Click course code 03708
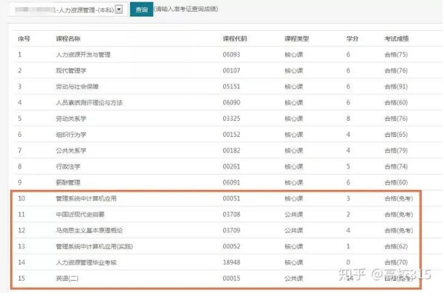This screenshot has width=444, height=300. point(232,215)
